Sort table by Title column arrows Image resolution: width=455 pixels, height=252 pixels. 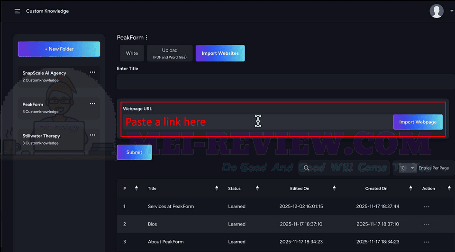coord(217,188)
